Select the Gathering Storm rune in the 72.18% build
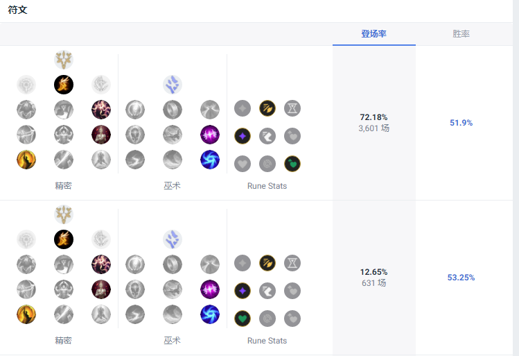The image size is (519, 356). click(x=209, y=160)
